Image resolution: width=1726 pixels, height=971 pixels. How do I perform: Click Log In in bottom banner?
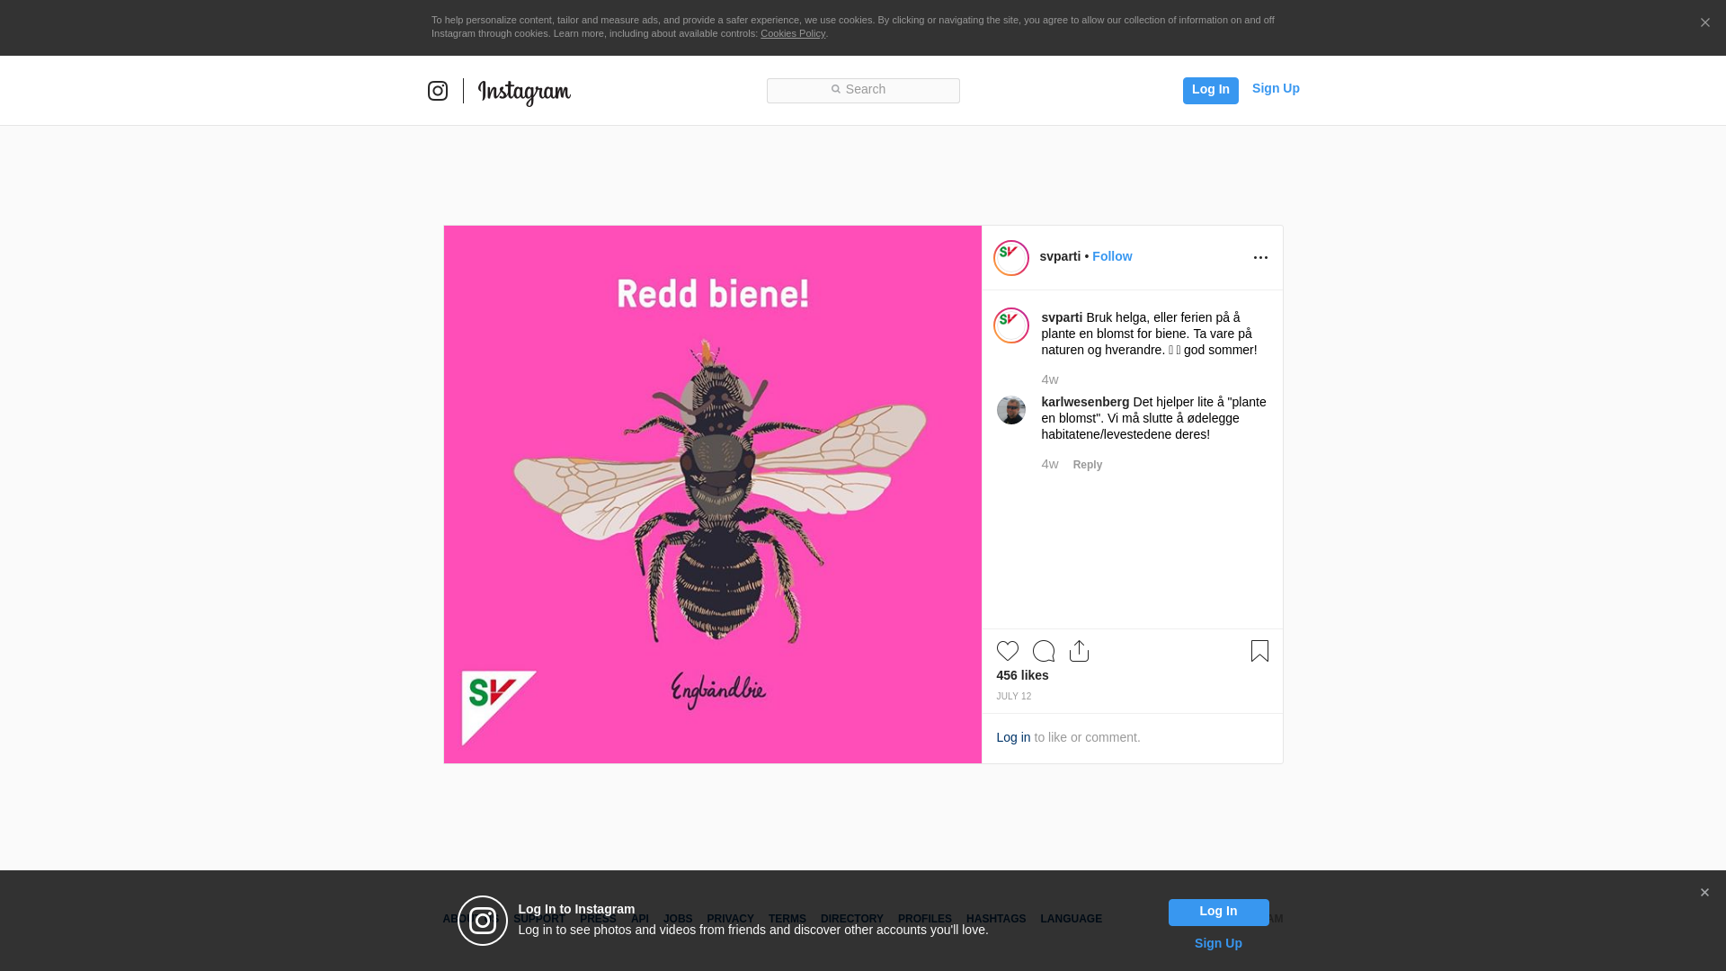1218,913
